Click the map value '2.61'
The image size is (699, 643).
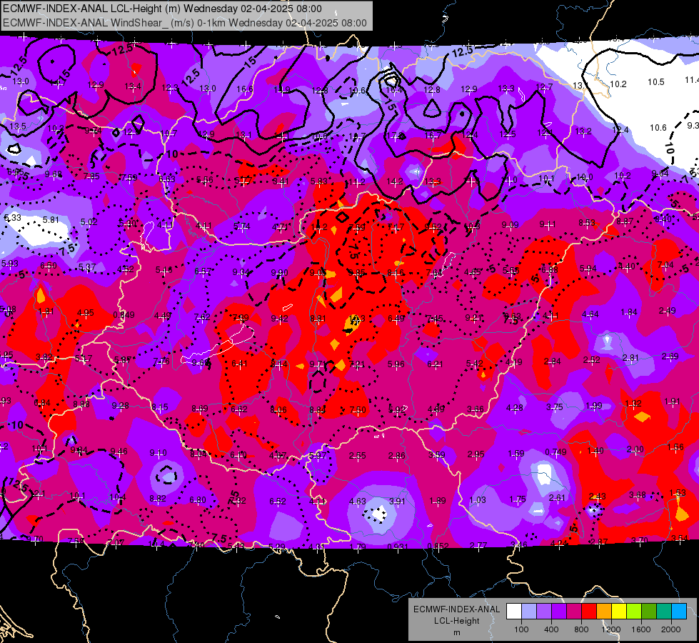coord(557,497)
